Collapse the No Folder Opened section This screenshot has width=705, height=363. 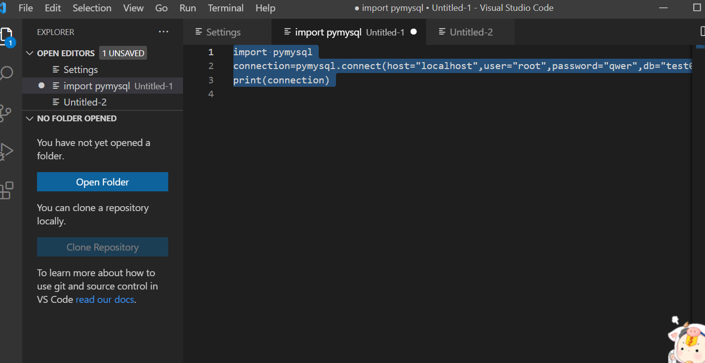(x=30, y=118)
